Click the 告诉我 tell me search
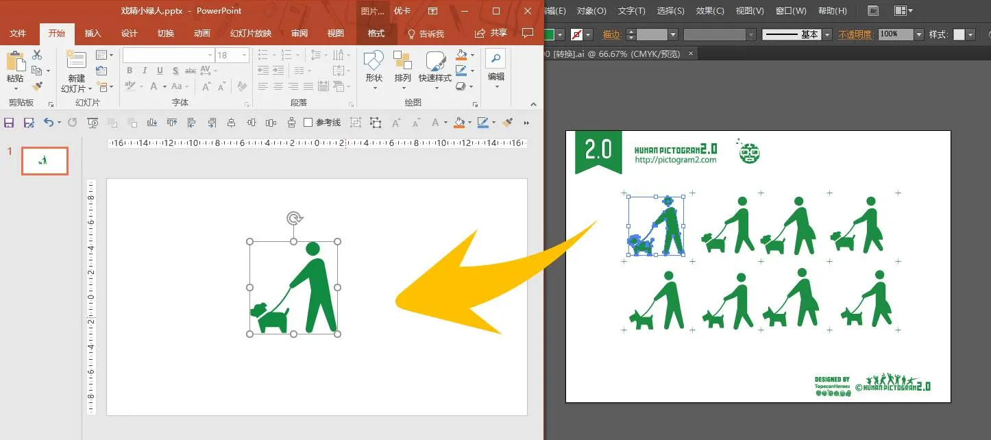 point(426,34)
